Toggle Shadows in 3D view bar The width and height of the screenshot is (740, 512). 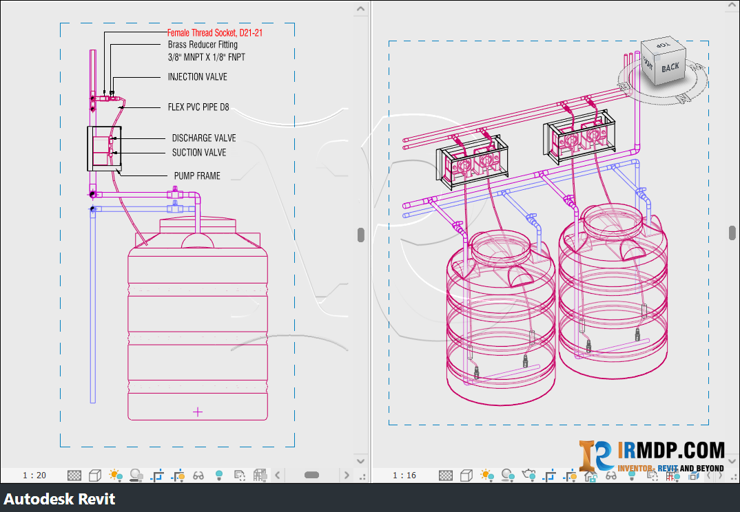(x=508, y=476)
